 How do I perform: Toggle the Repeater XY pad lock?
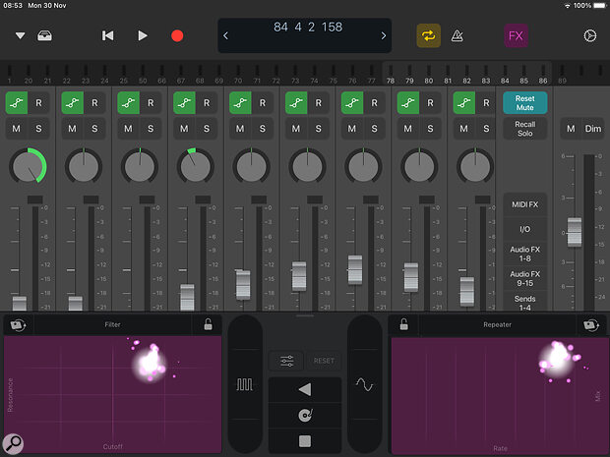click(x=403, y=324)
